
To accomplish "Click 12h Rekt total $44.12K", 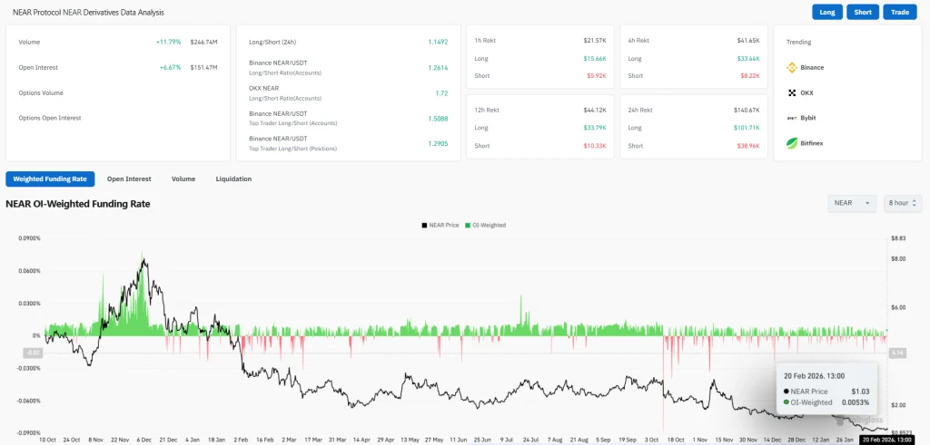I will point(594,110).
